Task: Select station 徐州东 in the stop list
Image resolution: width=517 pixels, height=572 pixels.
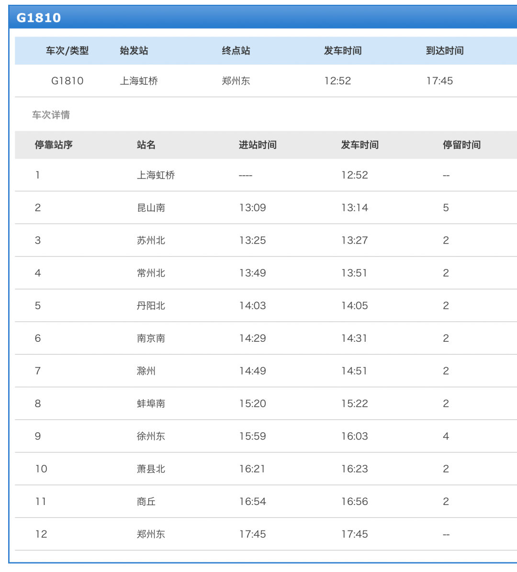Action: point(151,436)
